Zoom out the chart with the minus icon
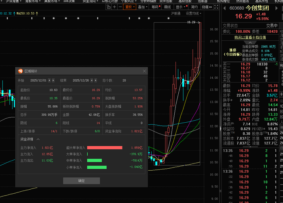 (x=120, y=7)
